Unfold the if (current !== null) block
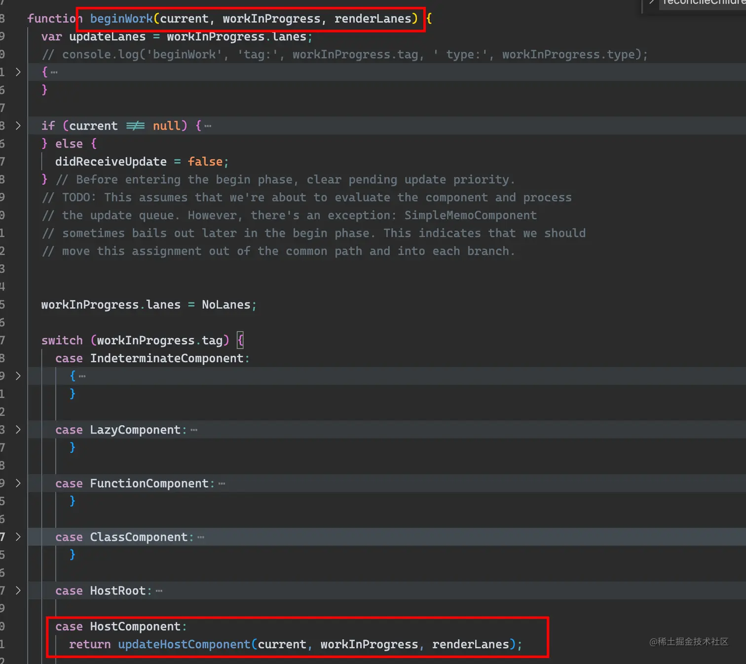This screenshot has width=746, height=664. tap(18, 126)
